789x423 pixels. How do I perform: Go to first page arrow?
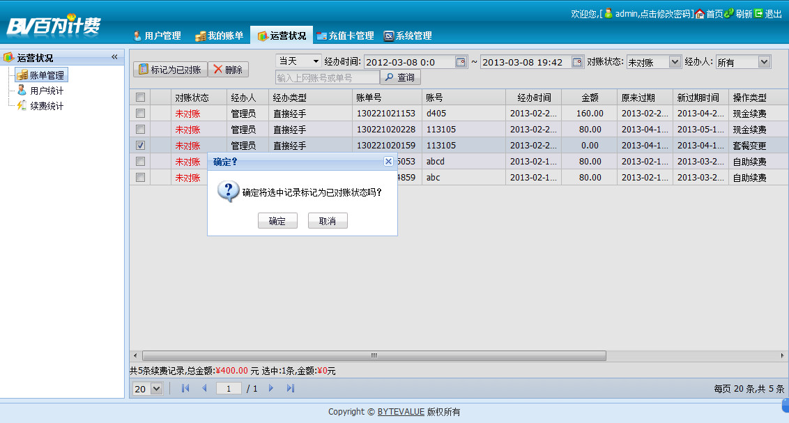point(185,388)
